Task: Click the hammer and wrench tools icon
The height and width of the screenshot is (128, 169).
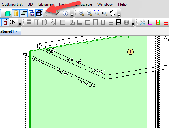Action: (142, 22)
